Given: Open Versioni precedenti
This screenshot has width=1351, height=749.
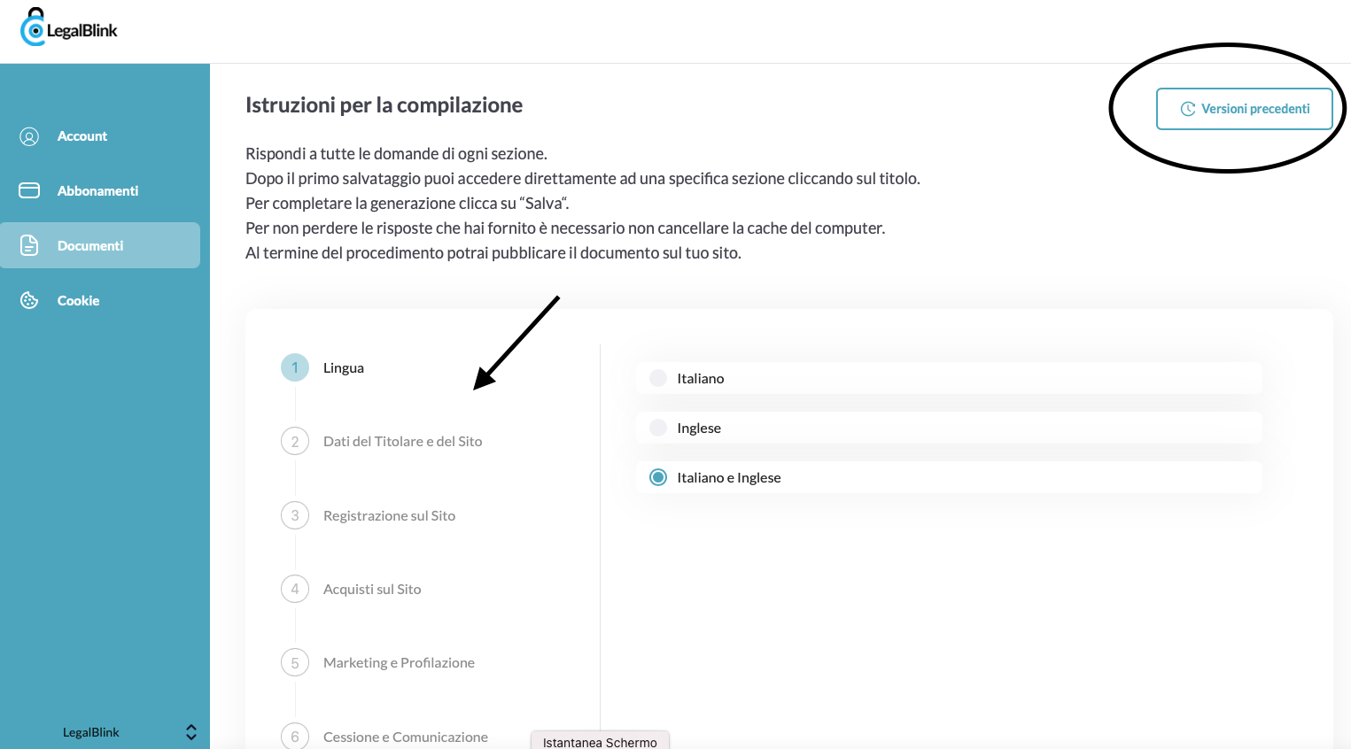Looking at the screenshot, I should [x=1244, y=108].
